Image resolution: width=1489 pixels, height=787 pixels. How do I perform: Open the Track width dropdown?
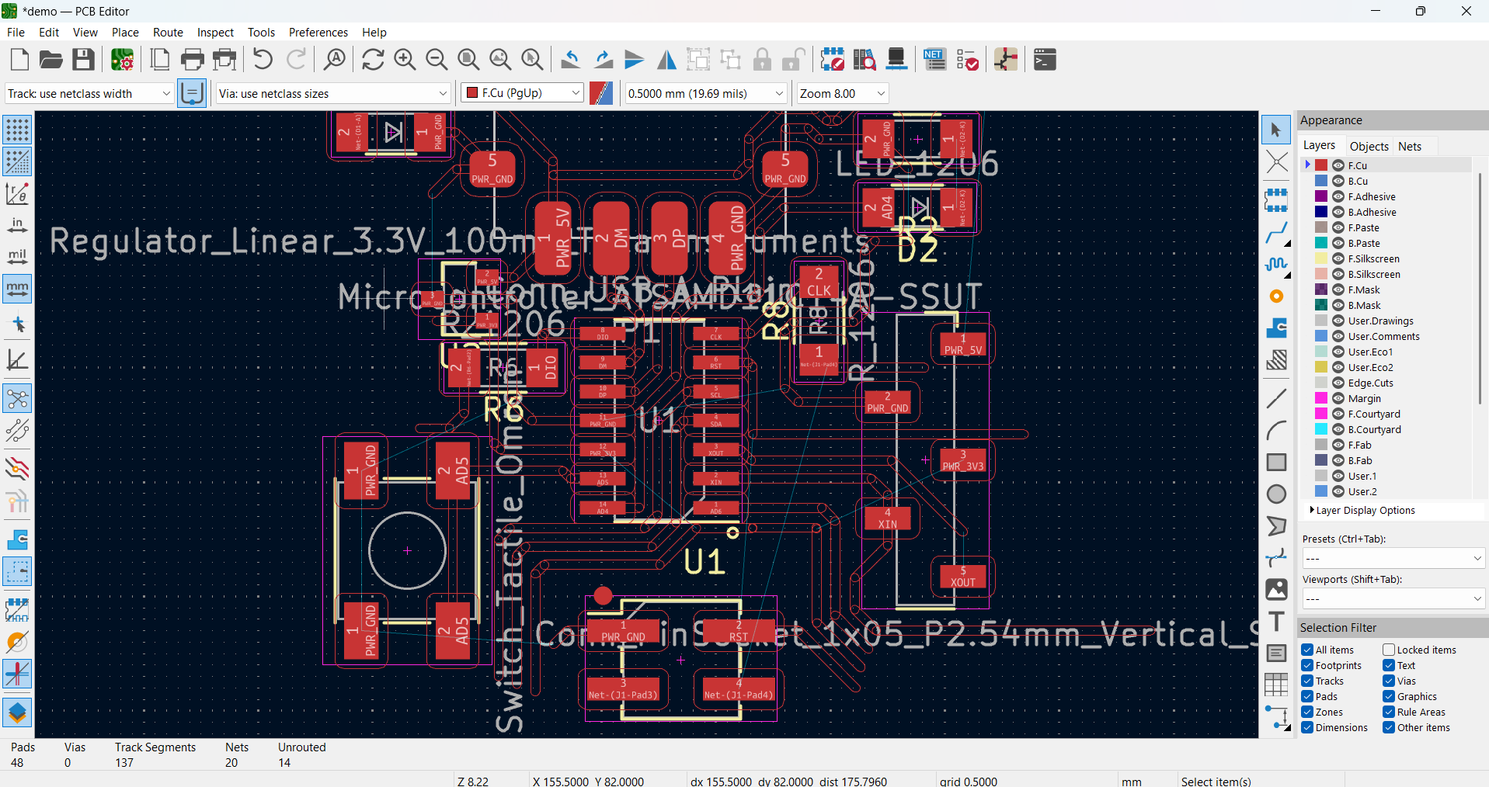(x=89, y=93)
